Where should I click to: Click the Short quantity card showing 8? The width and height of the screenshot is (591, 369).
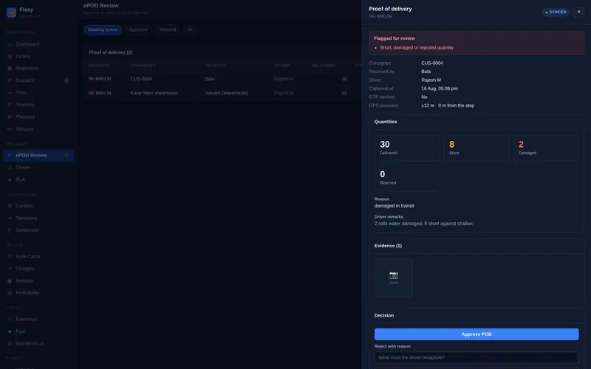click(476, 148)
